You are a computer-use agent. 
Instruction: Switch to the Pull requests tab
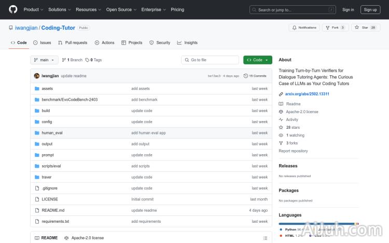73,43
